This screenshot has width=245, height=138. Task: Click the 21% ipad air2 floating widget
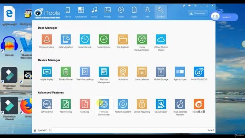[x=225, y=17]
